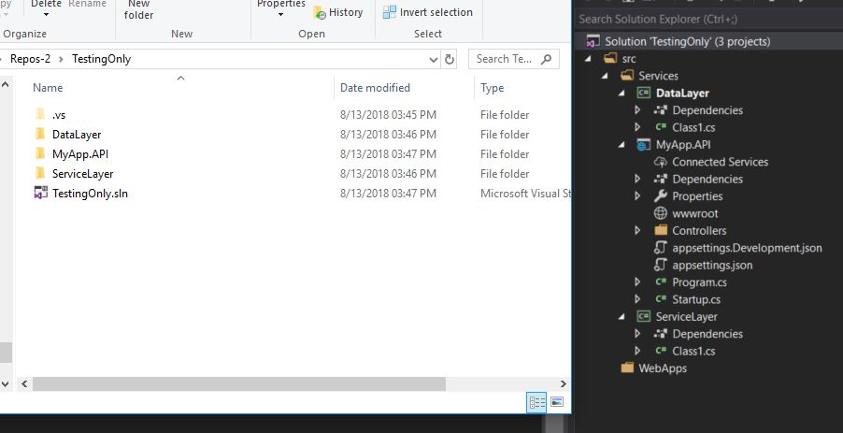Refresh the TestingOnly folder view

[450, 60]
